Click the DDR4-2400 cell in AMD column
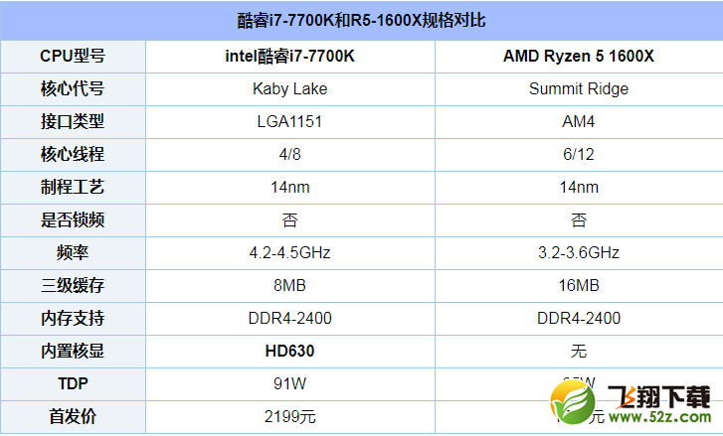Screen dimensions: 723x436 coord(579,318)
